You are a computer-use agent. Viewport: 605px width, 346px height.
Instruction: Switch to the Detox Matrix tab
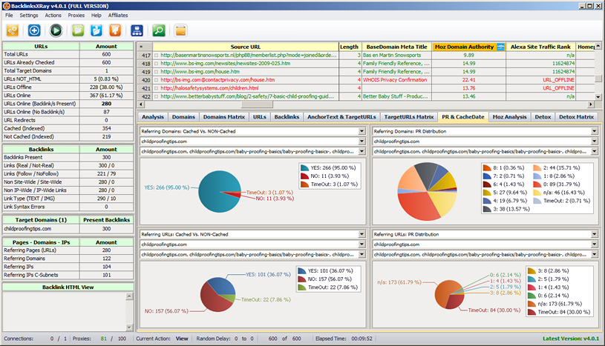[577, 117]
